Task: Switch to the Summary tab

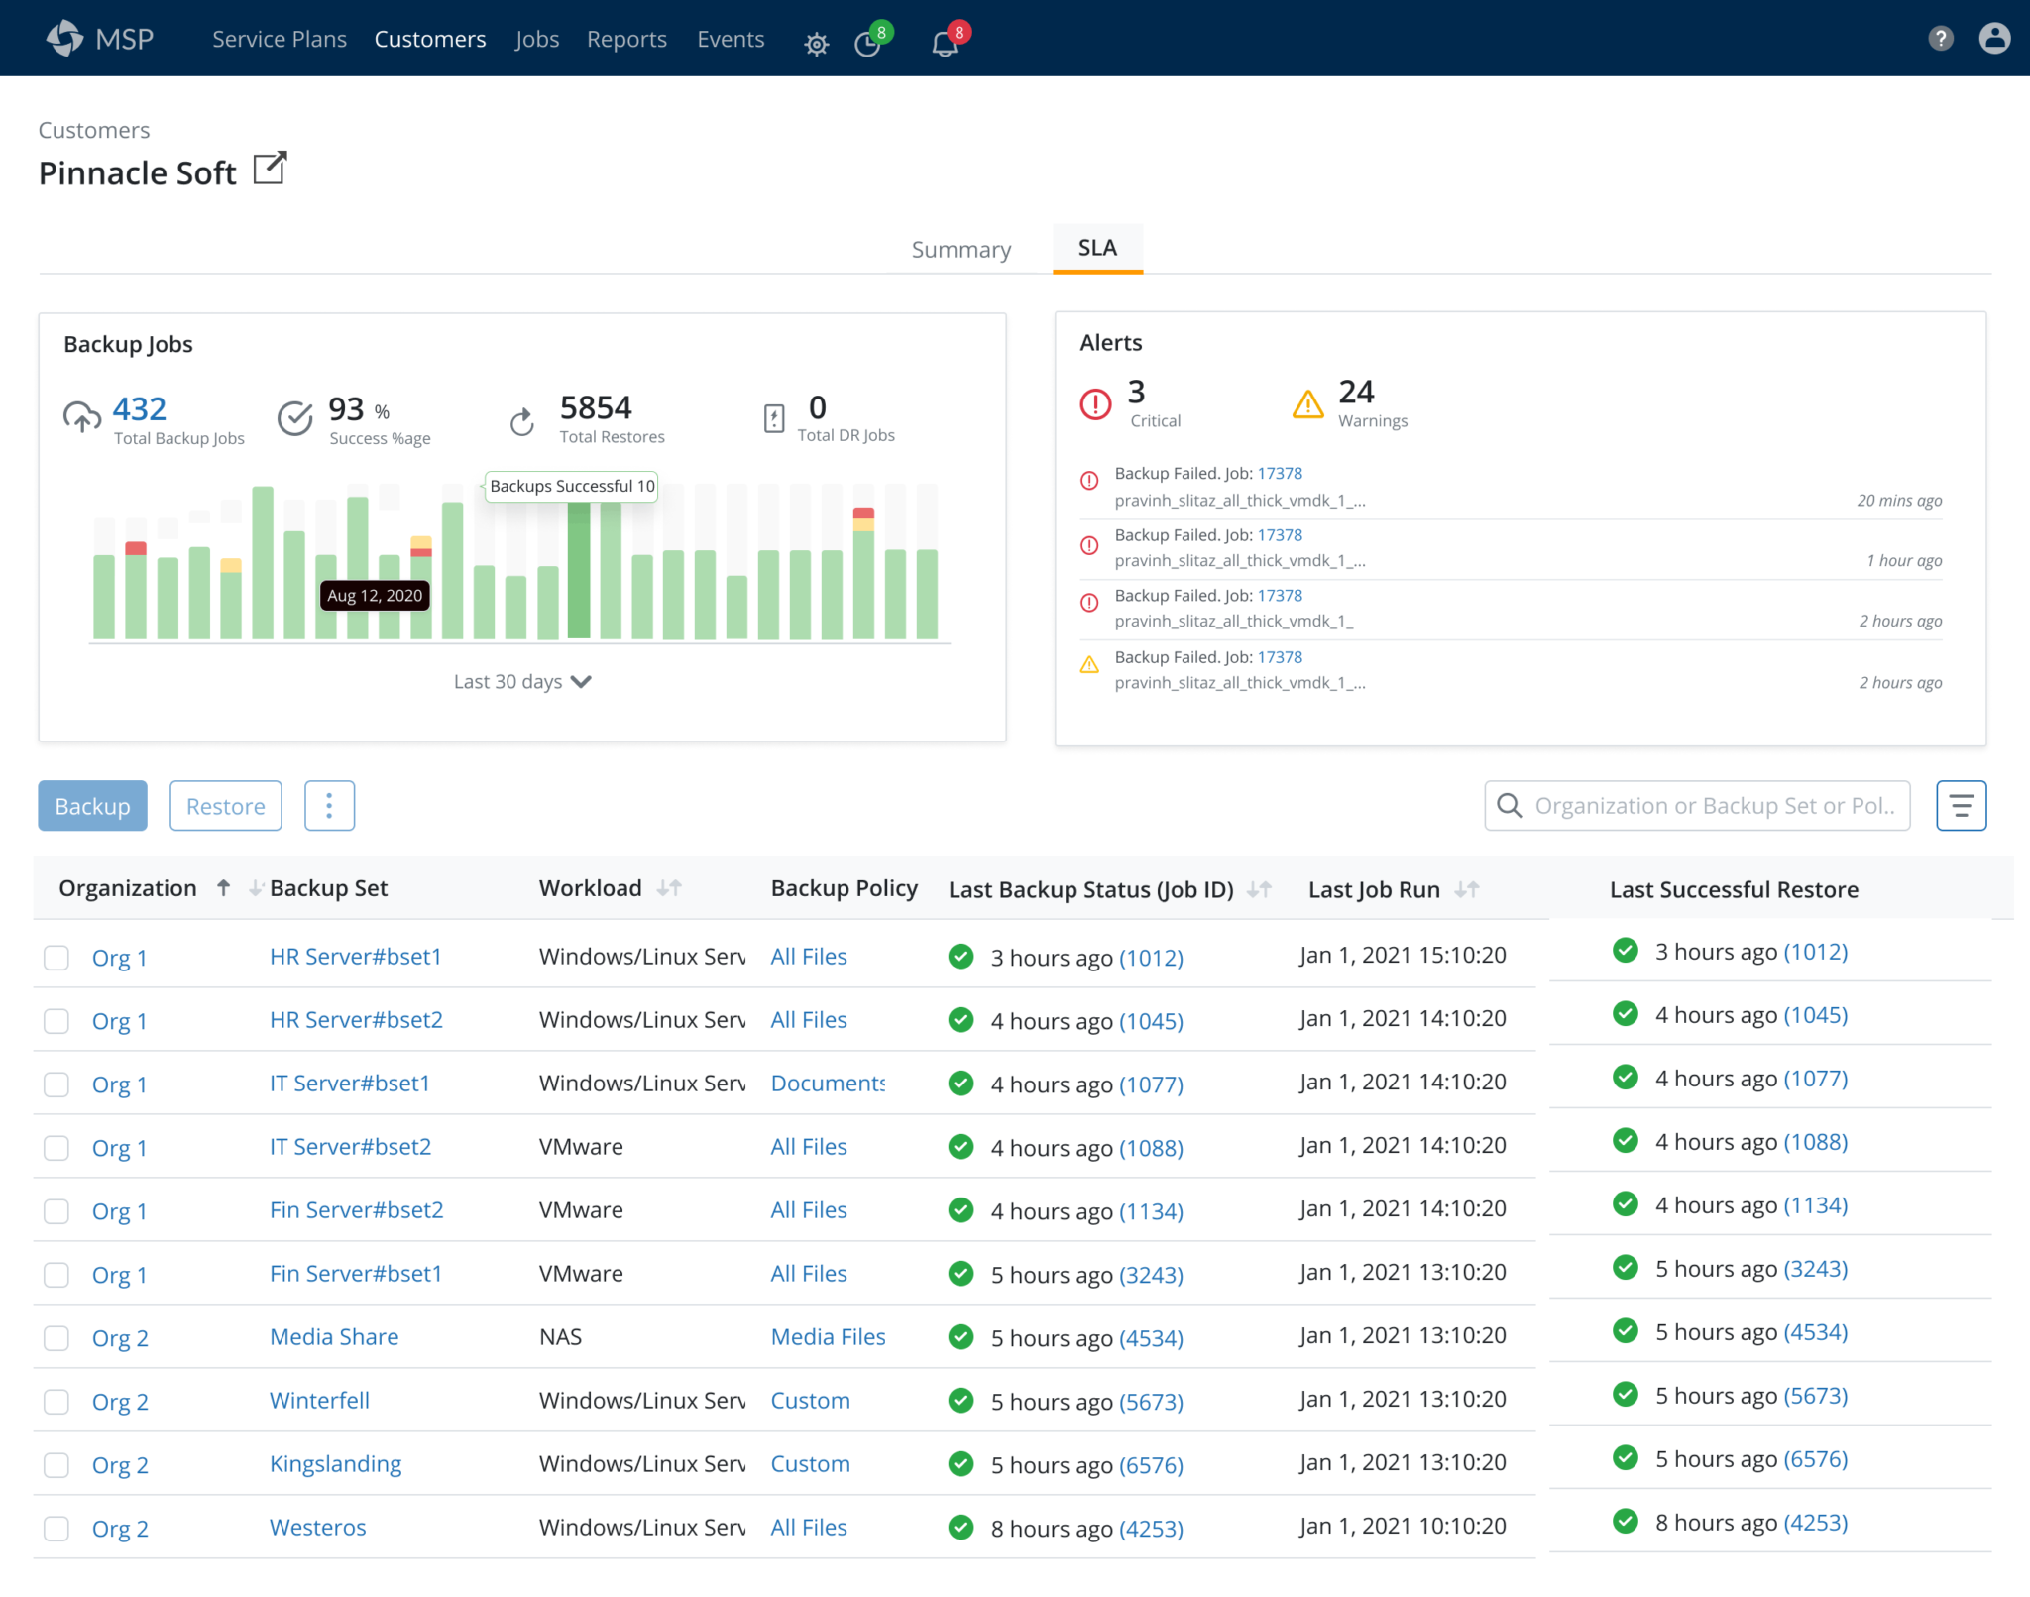Action: point(960,250)
